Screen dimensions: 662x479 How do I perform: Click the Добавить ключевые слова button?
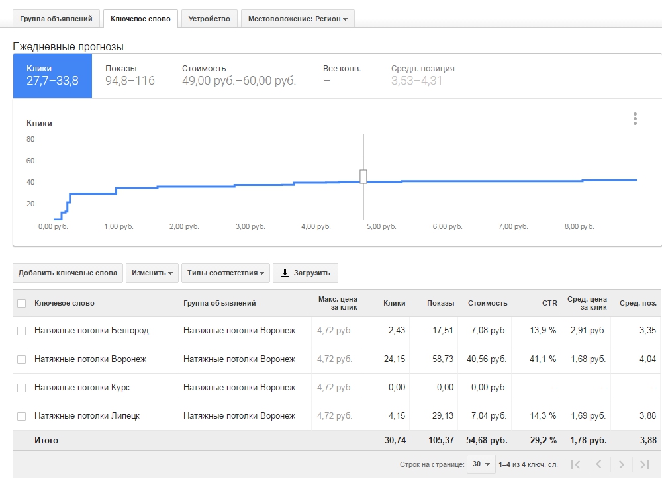pos(66,273)
